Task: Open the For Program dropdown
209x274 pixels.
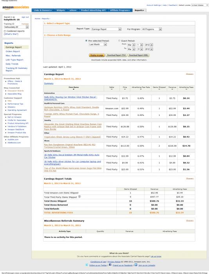Action: pyautogui.click(x=151, y=29)
